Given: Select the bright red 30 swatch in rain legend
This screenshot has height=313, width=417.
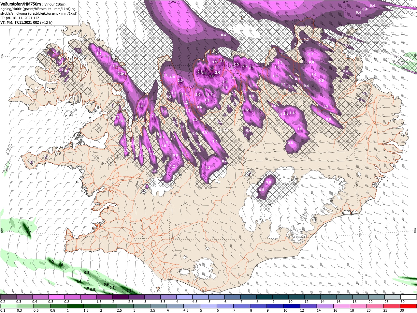Looking at the screenshot, I should click(409, 306).
